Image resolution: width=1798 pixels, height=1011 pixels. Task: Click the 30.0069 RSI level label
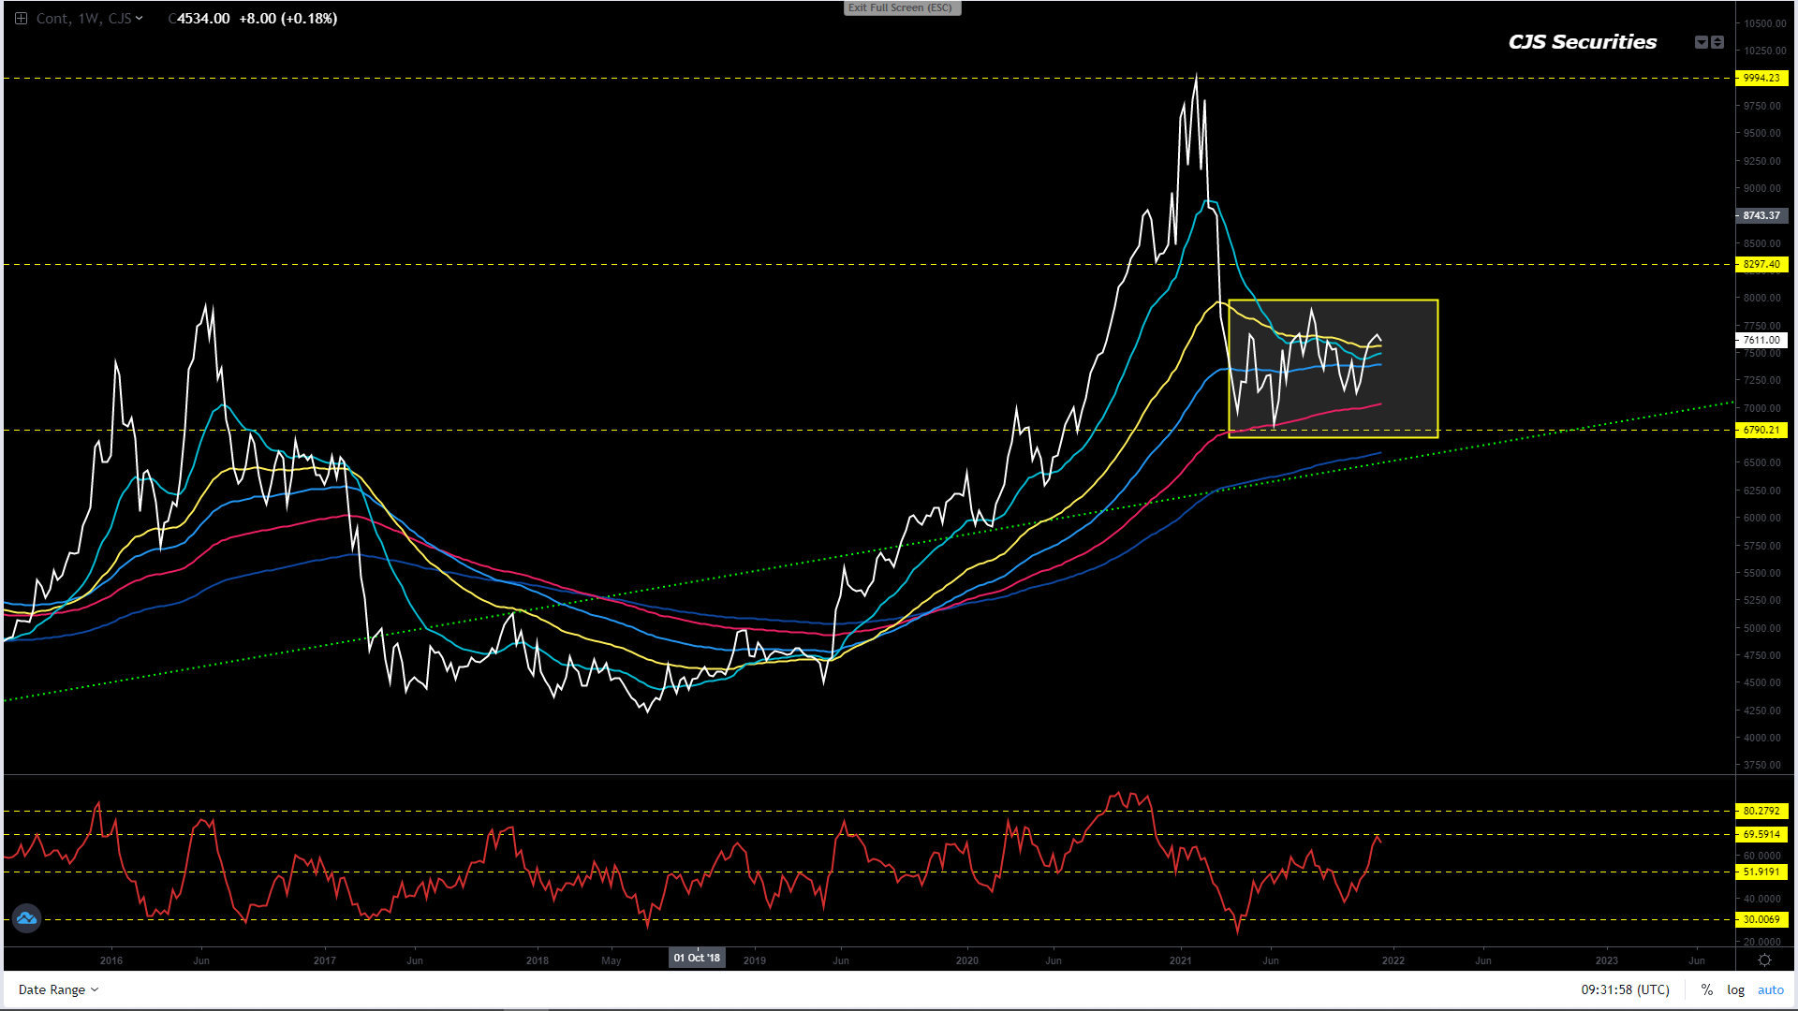[1761, 920]
